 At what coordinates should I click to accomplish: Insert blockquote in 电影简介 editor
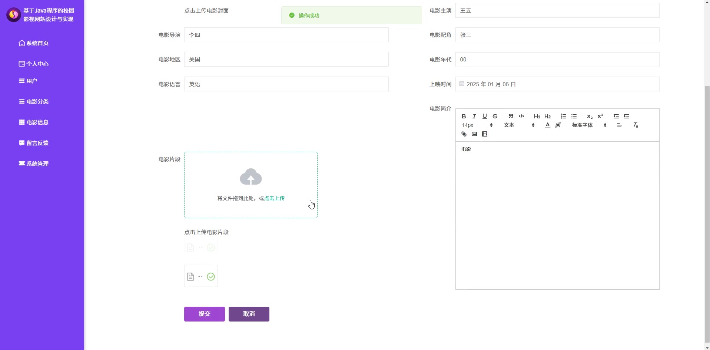(x=511, y=116)
